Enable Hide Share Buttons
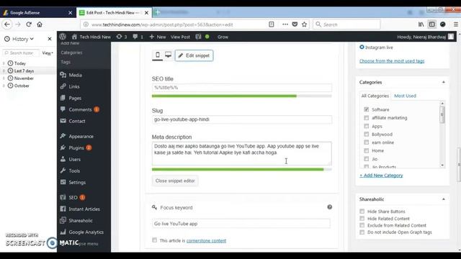Image resolution: width=461 pixels, height=259 pixels. tap(362, 212)
